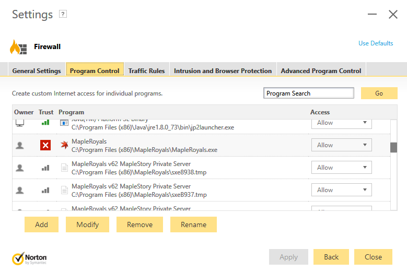Click the MapleRoyals maple leaf program icon

click(64, 145)
